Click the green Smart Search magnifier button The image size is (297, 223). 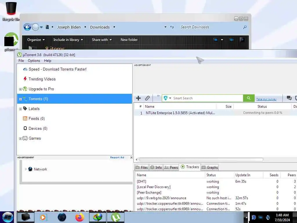click(249, 98)
